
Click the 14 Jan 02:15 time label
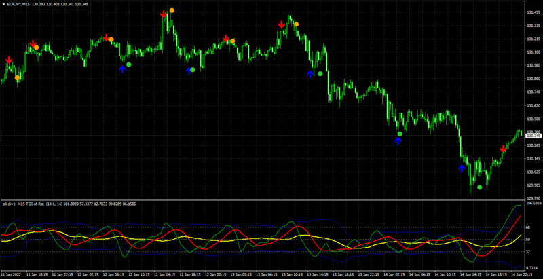pos(396,273)
